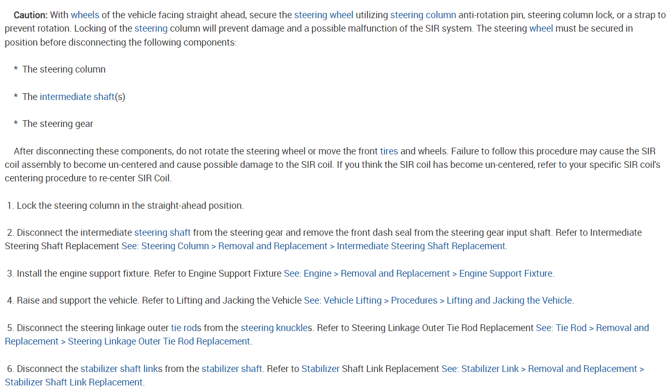Open the 'intermediate shaft' bullet link
The image size is (669, 387).
tap(77, 97)
